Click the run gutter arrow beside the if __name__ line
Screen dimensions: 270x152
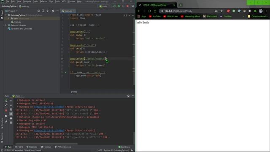(x=65, y=72)
